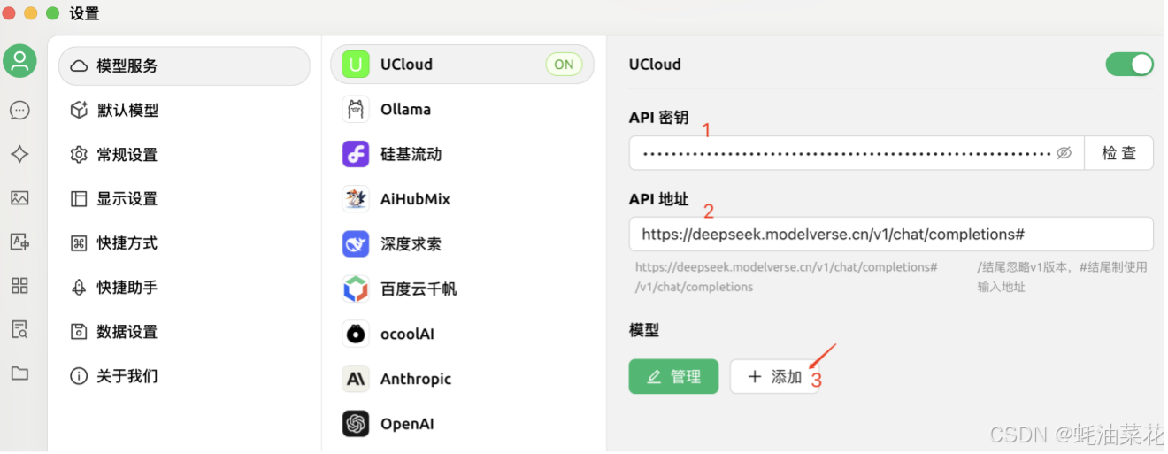
Task: Click the layout icon beside 显示设置
Action: pos(79,199)
